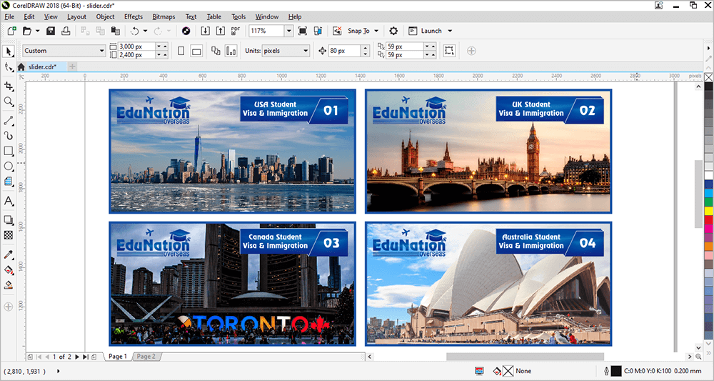
Task: Click Quick customize plus on property bar
Action: 471,51
